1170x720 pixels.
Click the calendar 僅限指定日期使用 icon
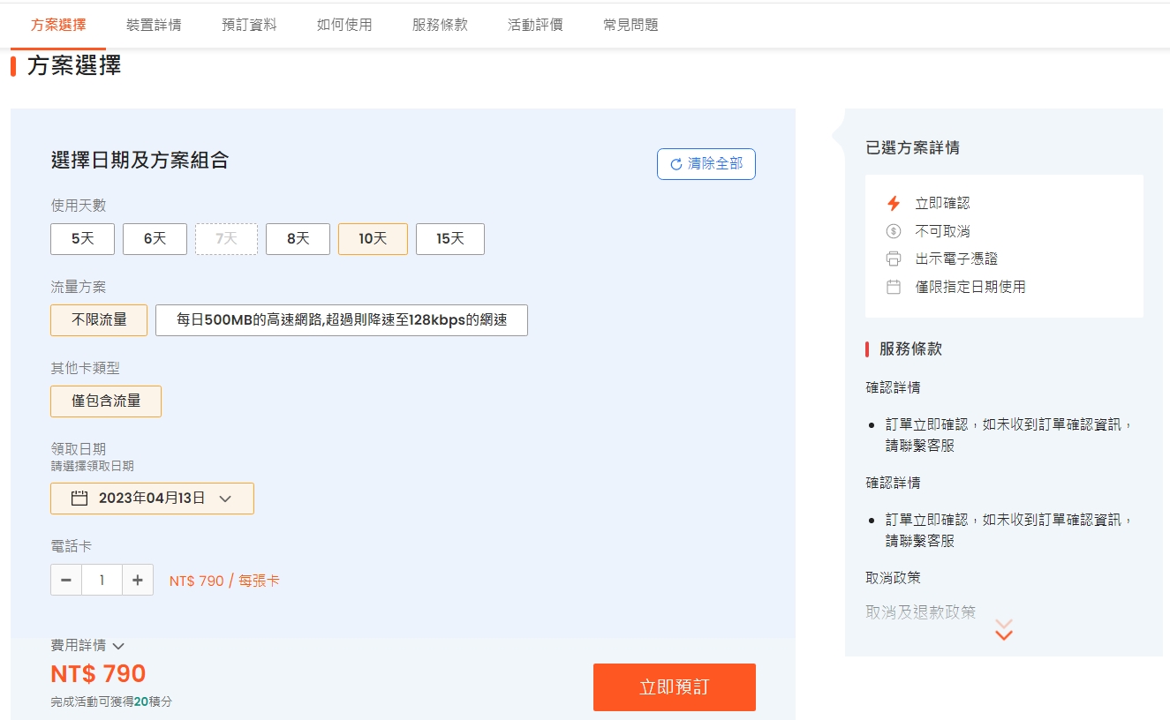[x=894, y=287]
